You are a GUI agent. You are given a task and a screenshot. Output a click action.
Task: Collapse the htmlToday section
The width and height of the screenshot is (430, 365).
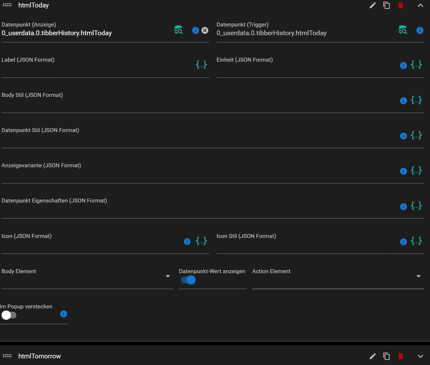click(420, 5)
